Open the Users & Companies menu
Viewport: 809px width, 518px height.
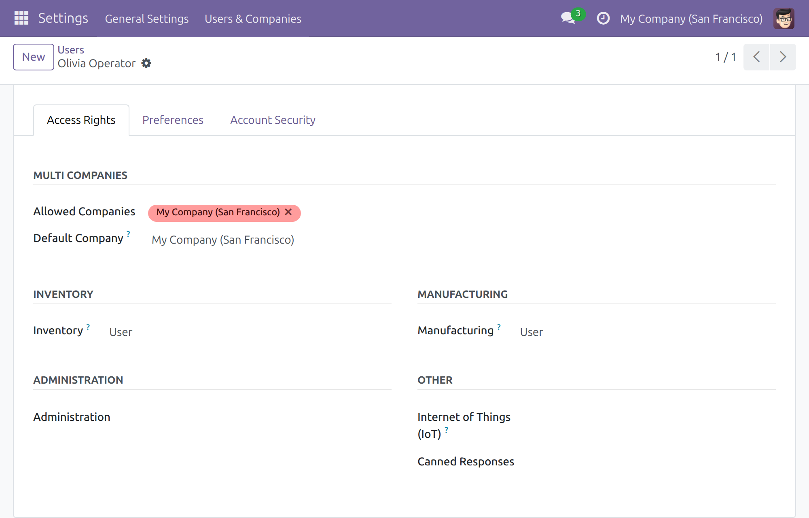253,19
